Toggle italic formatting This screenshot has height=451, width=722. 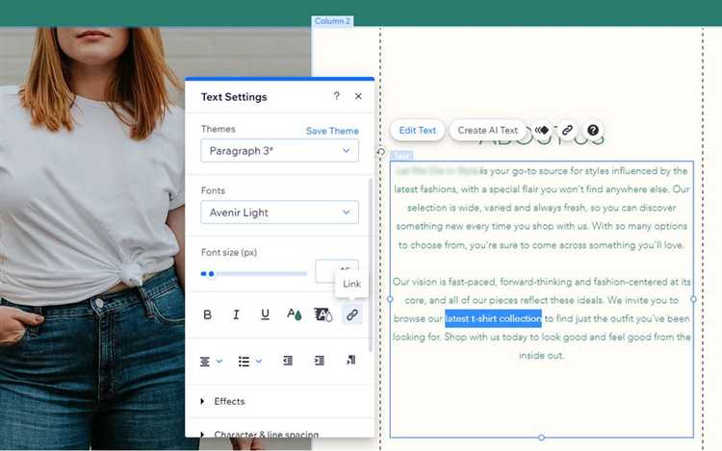[x=236, y=314]
